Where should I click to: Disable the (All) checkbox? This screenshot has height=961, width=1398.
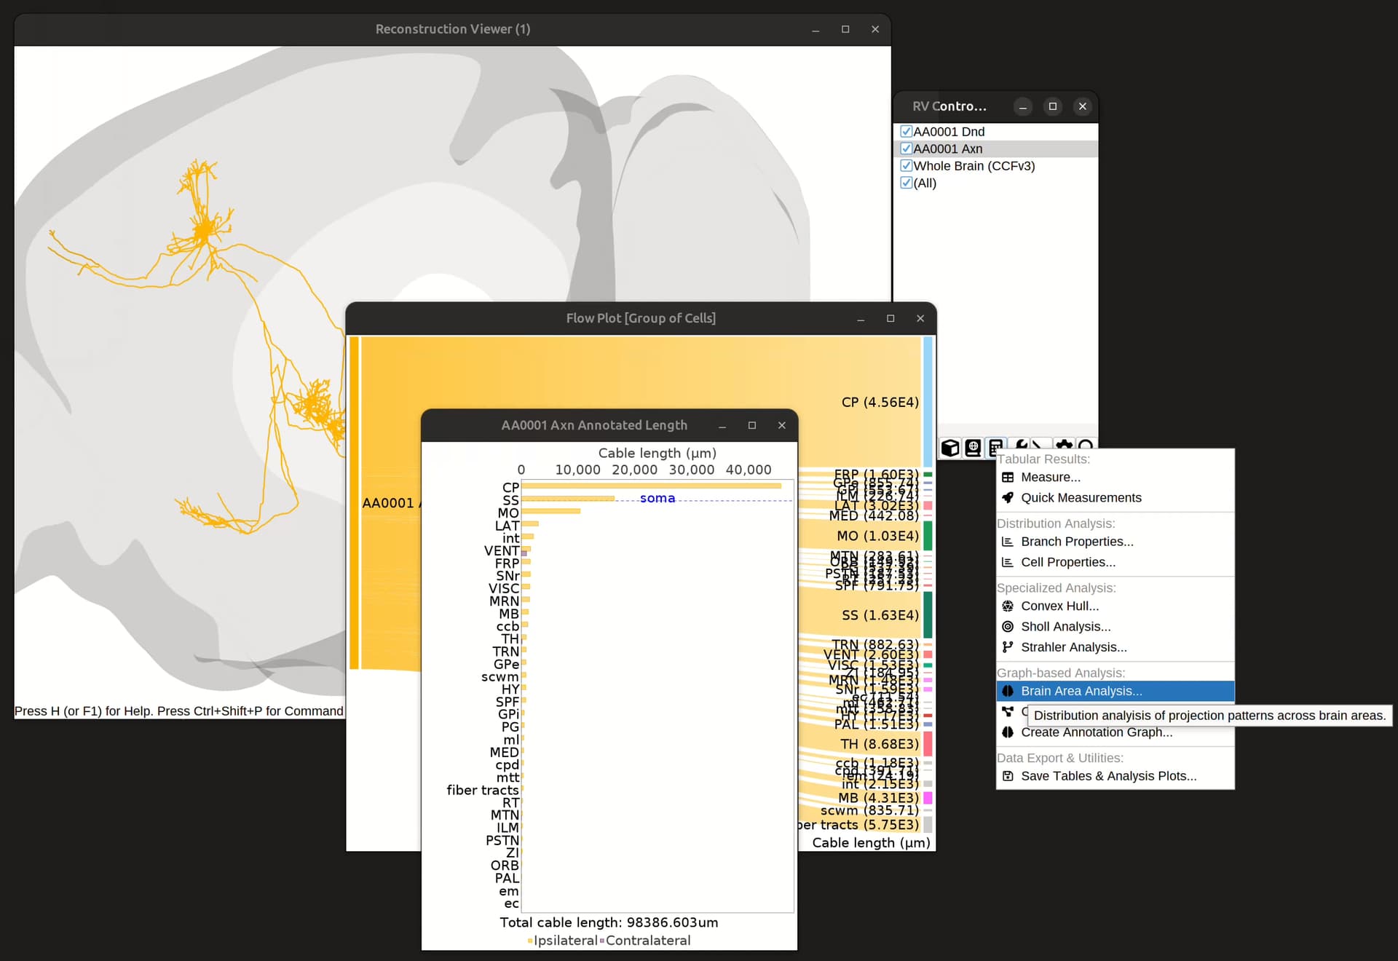click(907, 183)
